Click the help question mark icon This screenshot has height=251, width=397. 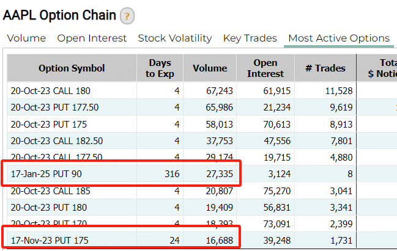click(127, 16)
